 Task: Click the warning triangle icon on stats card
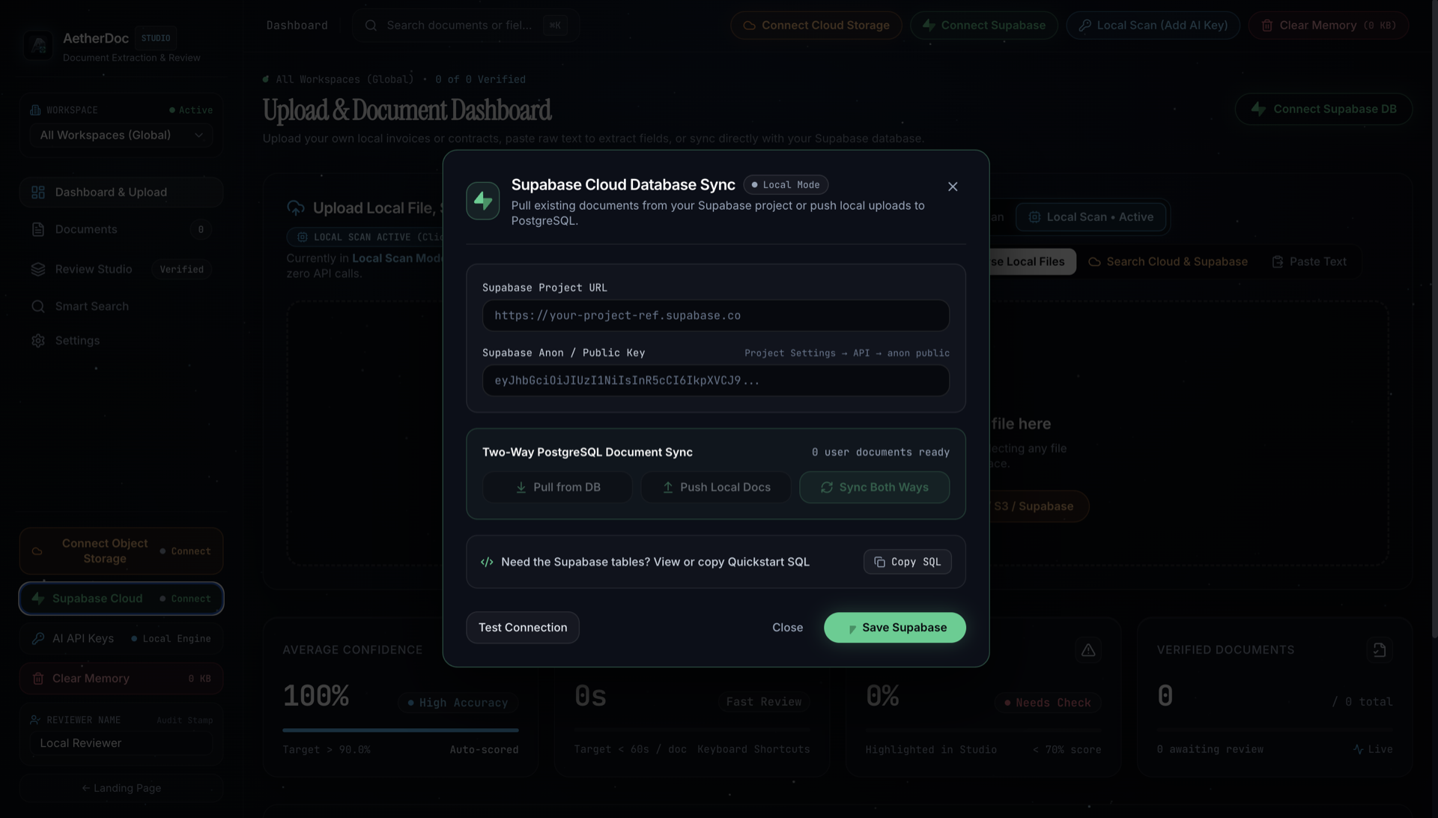pos(1088,650)
